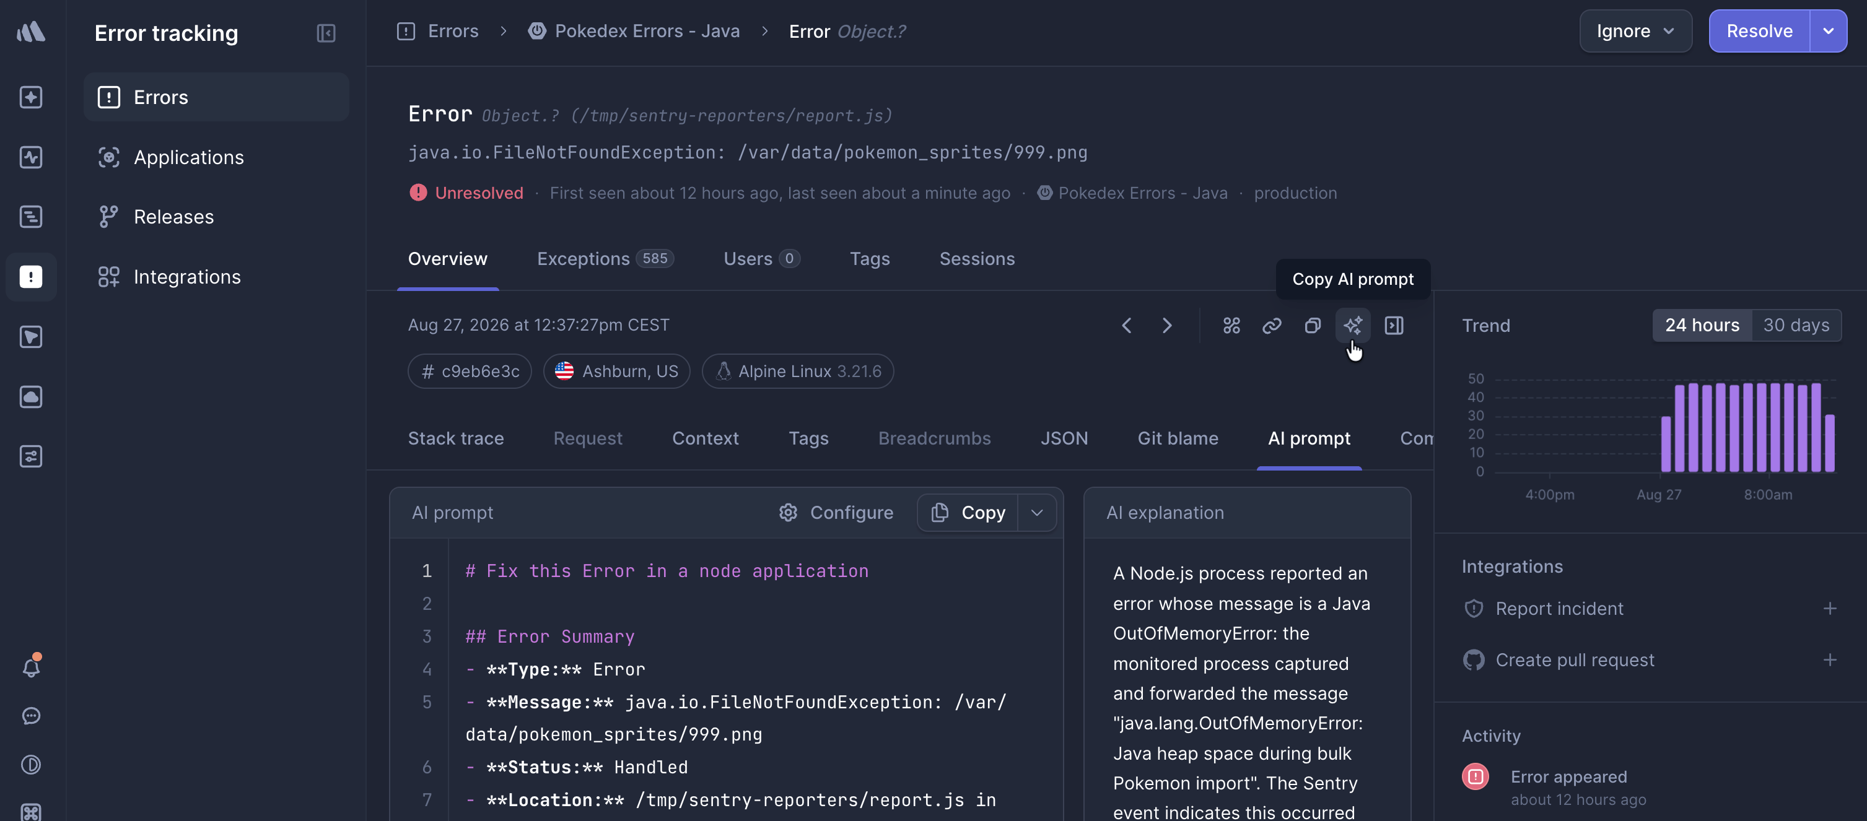Click the Copy AI prompt sparkle icon
This screenshot has height=821, width=1867.
pos(1352,325)
